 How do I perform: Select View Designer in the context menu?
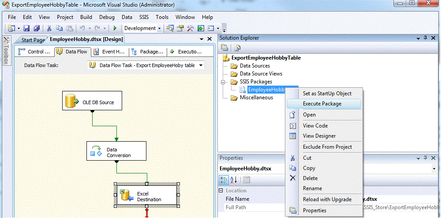324,136
